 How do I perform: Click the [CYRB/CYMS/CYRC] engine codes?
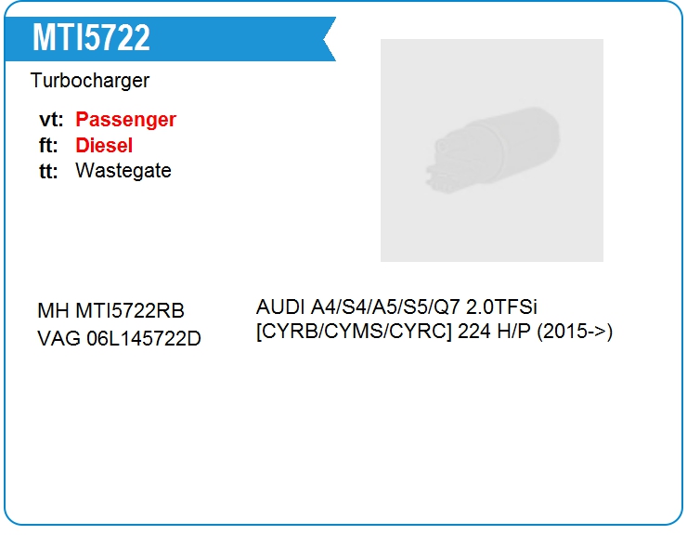click(x=354, y=332)
